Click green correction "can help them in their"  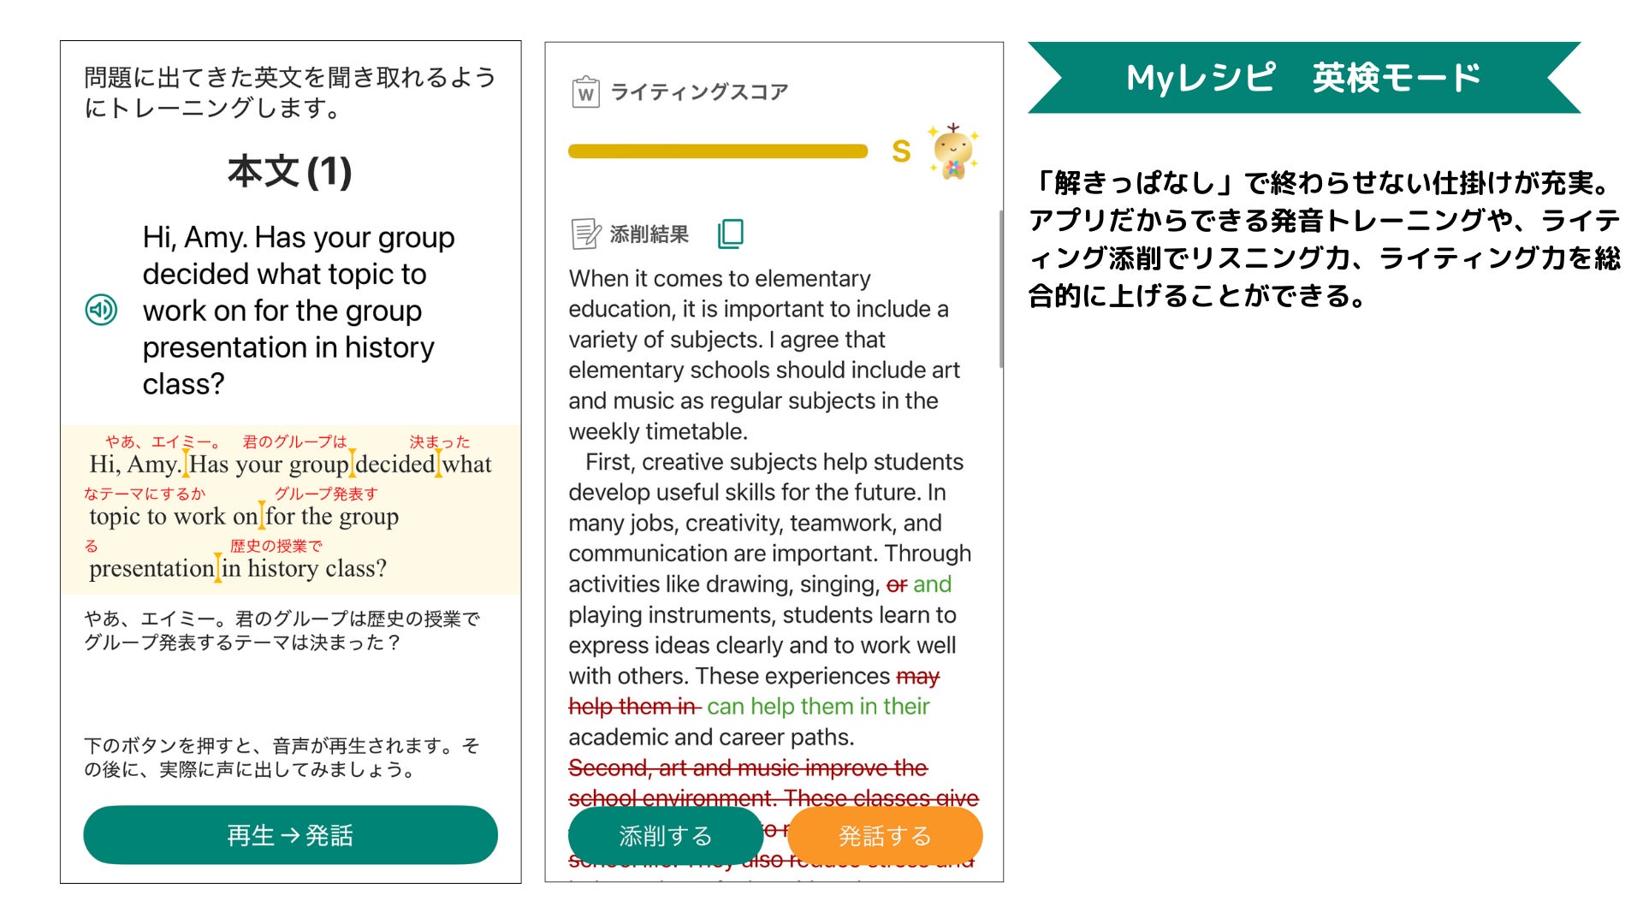pos(818,707)
